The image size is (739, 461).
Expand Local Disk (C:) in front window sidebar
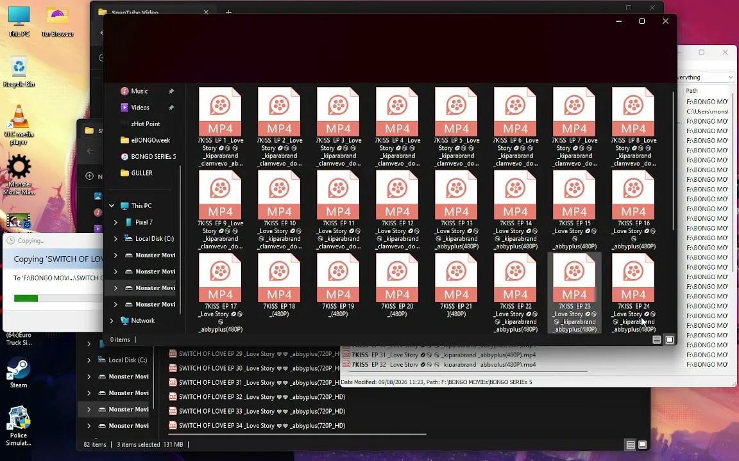(115, 239)
